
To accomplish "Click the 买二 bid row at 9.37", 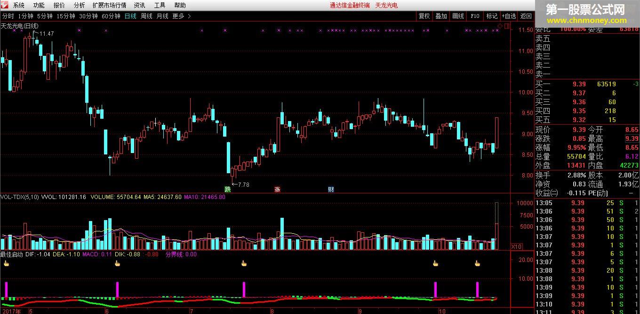I will tap(587, 93).
